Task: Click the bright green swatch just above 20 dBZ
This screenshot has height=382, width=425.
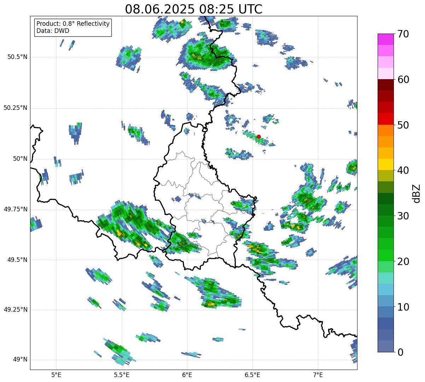Action: [x=385, y=255]
